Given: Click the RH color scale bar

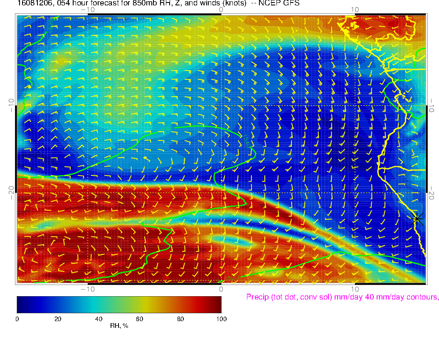Looking at the screenshot, I should 119,305.
